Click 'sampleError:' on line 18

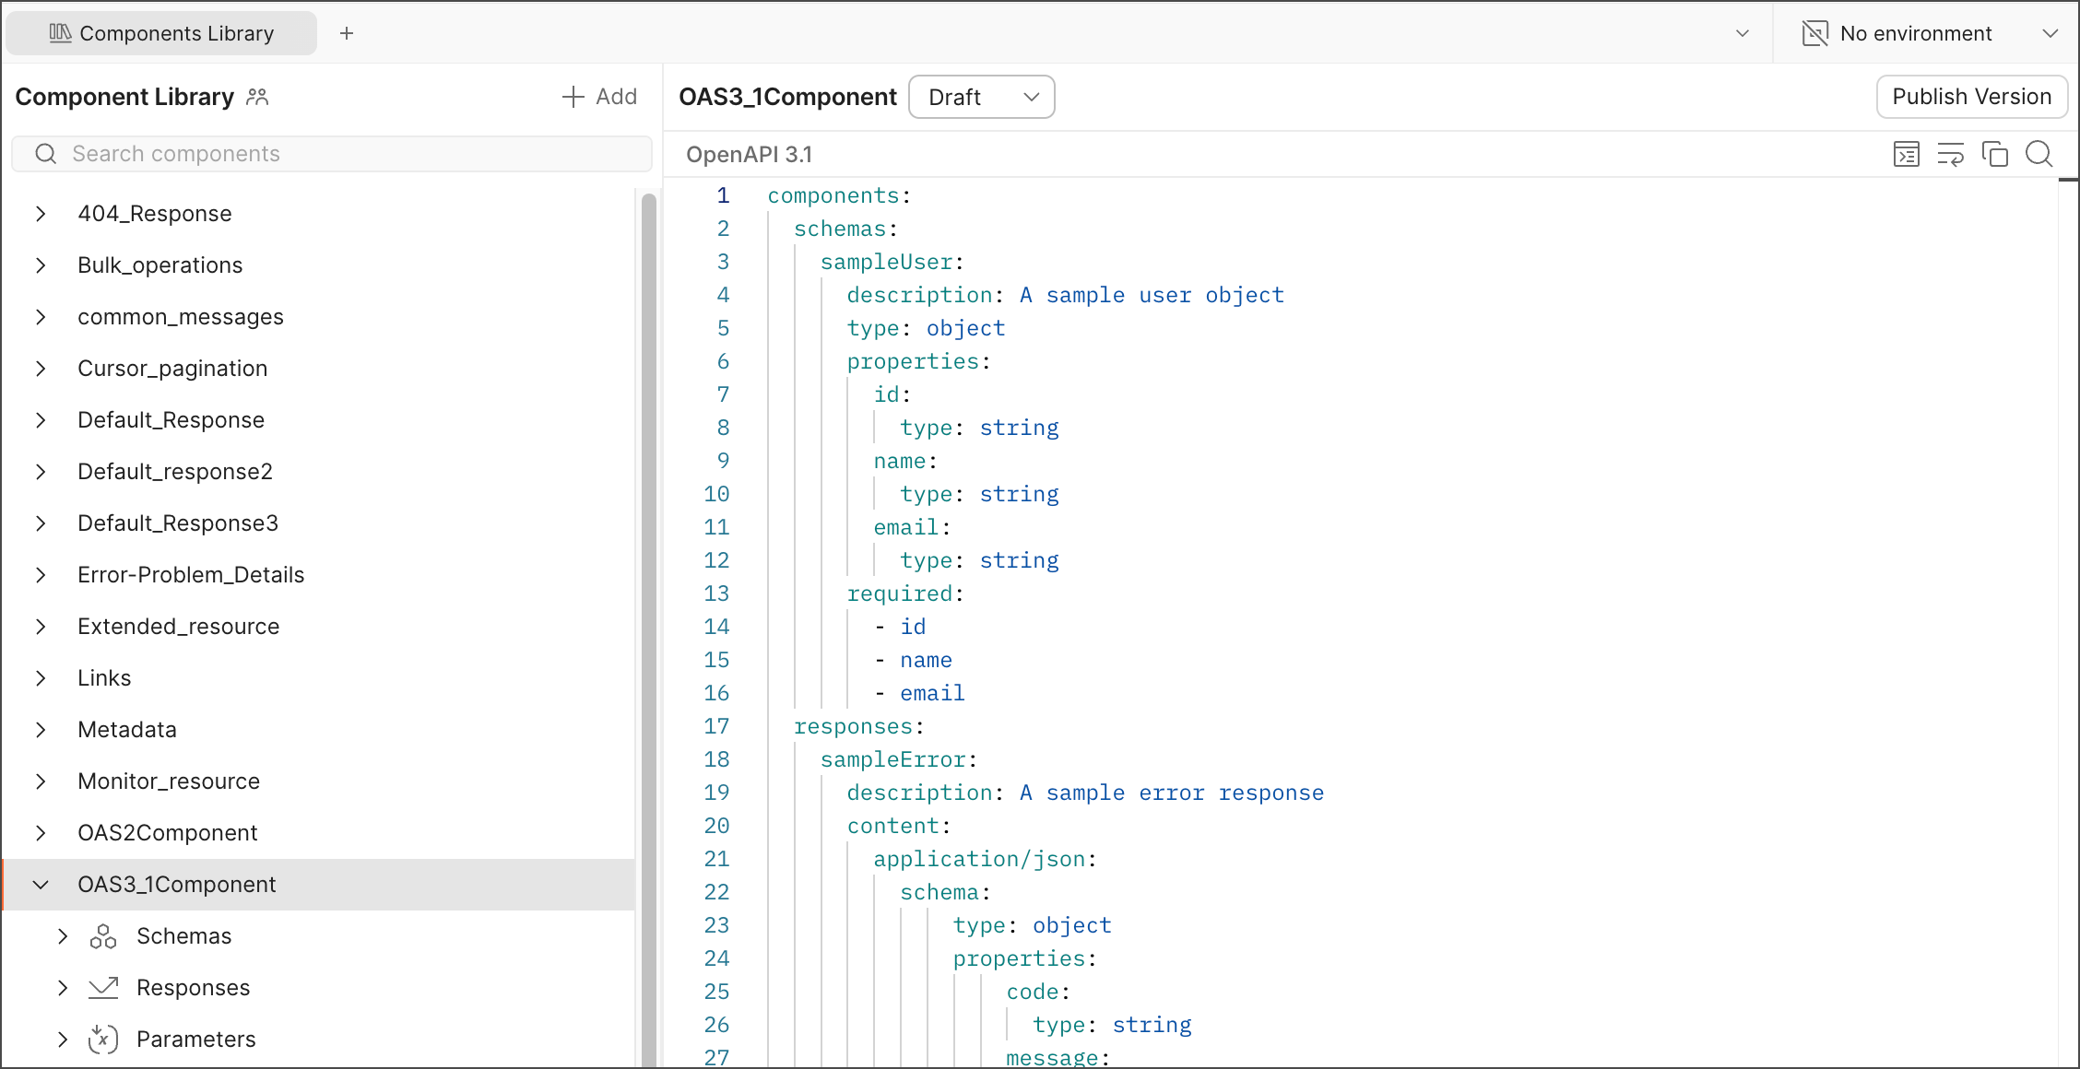[x=899, y=759]
